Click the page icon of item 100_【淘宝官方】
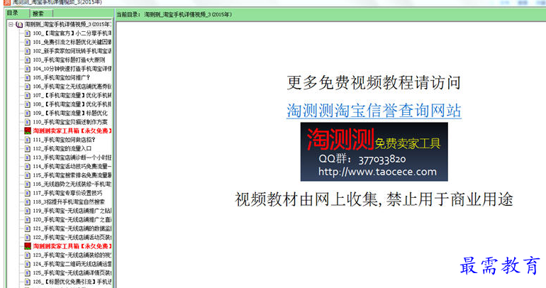The width and height of the screenshot is (546, 288). (28, 33)
